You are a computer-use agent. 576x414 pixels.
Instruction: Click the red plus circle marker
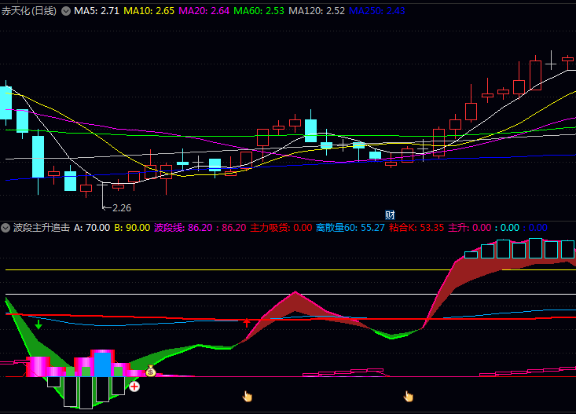tap(134, 386)
